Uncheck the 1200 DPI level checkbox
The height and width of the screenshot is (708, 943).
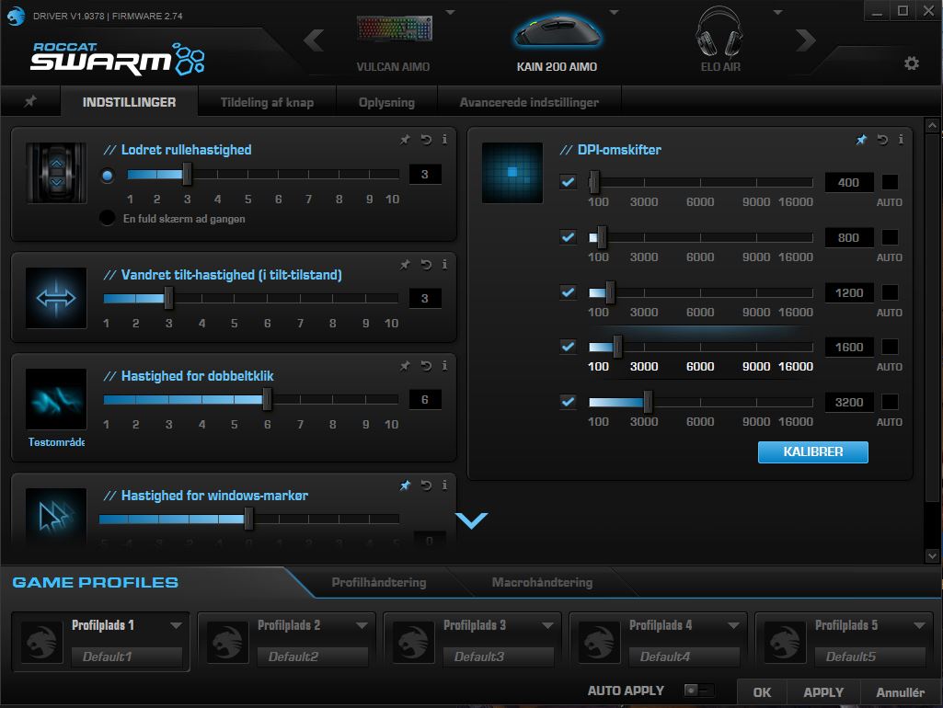point(568,292)
